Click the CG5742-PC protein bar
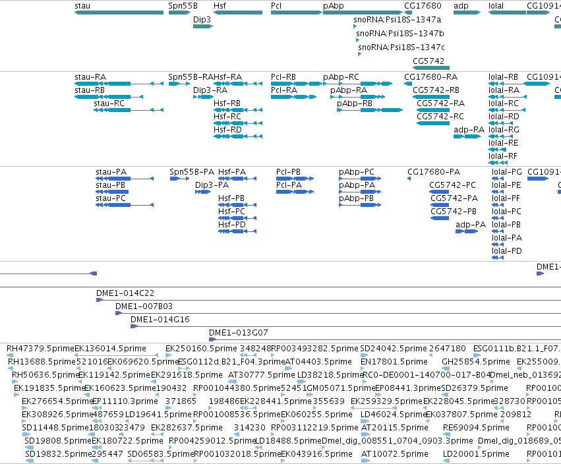The width and height of the screenshot is (561, 464). point(439,192)
